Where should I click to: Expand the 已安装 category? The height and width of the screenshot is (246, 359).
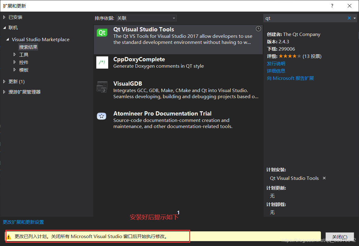pyautogui.click(x=4, y=17)
